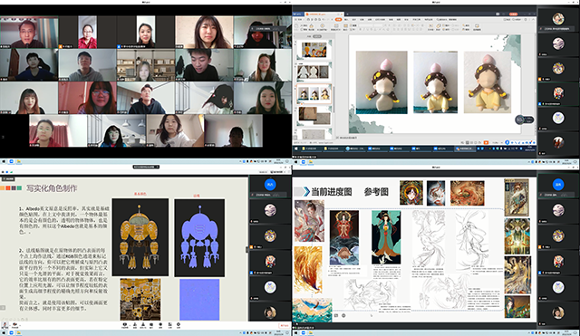Open the font name combo box in WPS
580x336 pixels.
coord(365,25)
